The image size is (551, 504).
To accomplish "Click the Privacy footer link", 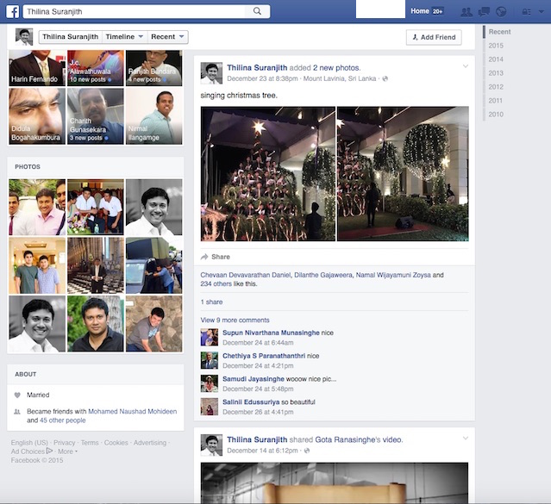I will [65, 443].
